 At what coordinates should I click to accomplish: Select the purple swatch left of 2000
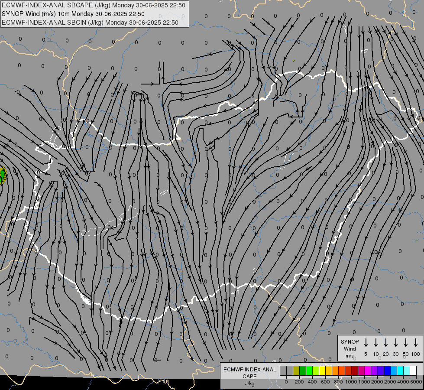point(375,371)
